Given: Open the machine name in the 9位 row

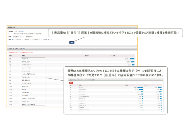Looking at the screenshot, I should (x=27, y=83).
